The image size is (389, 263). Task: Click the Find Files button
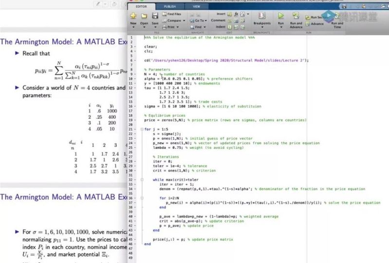[174, 15]
